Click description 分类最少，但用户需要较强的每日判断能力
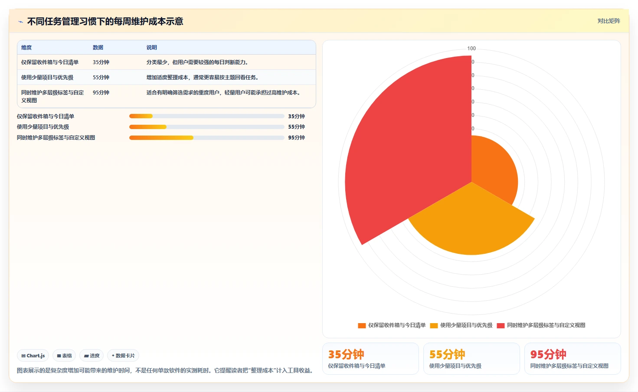The height and width of the screenshot is (392, 638). pyautogui.click(x=197, y=62)
